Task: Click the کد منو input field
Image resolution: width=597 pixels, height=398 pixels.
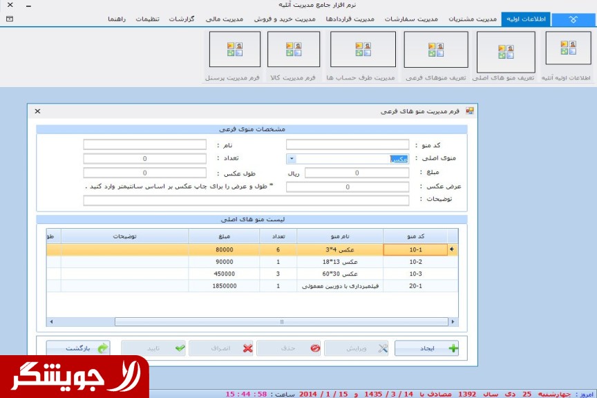Action: click(x=348, y=145)
